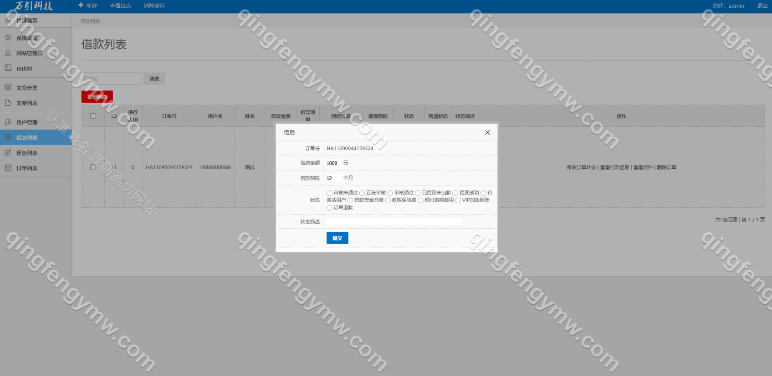Open the 新建 menu in top bar
The height and width of the screenshot is (376, 772).
click(88, 6)
